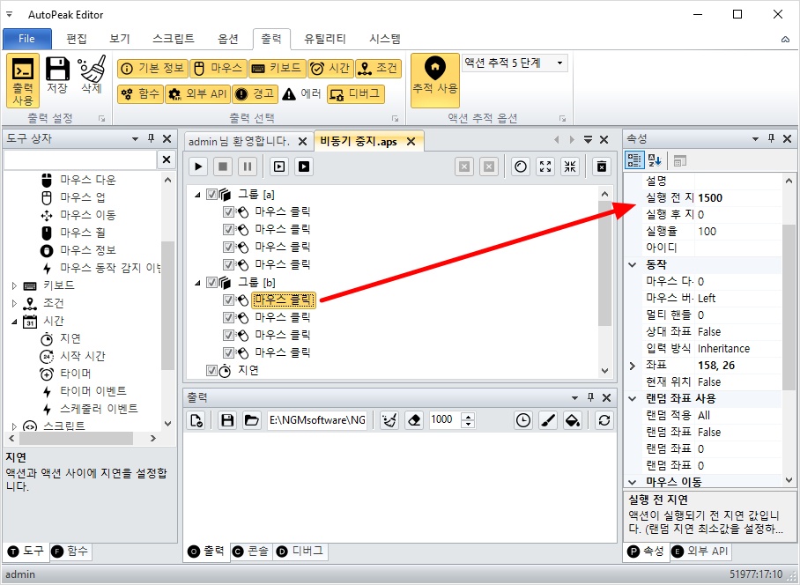Click the trash delete icon in script toolbar
Screen dimensions: 800x585
(602, 167)
